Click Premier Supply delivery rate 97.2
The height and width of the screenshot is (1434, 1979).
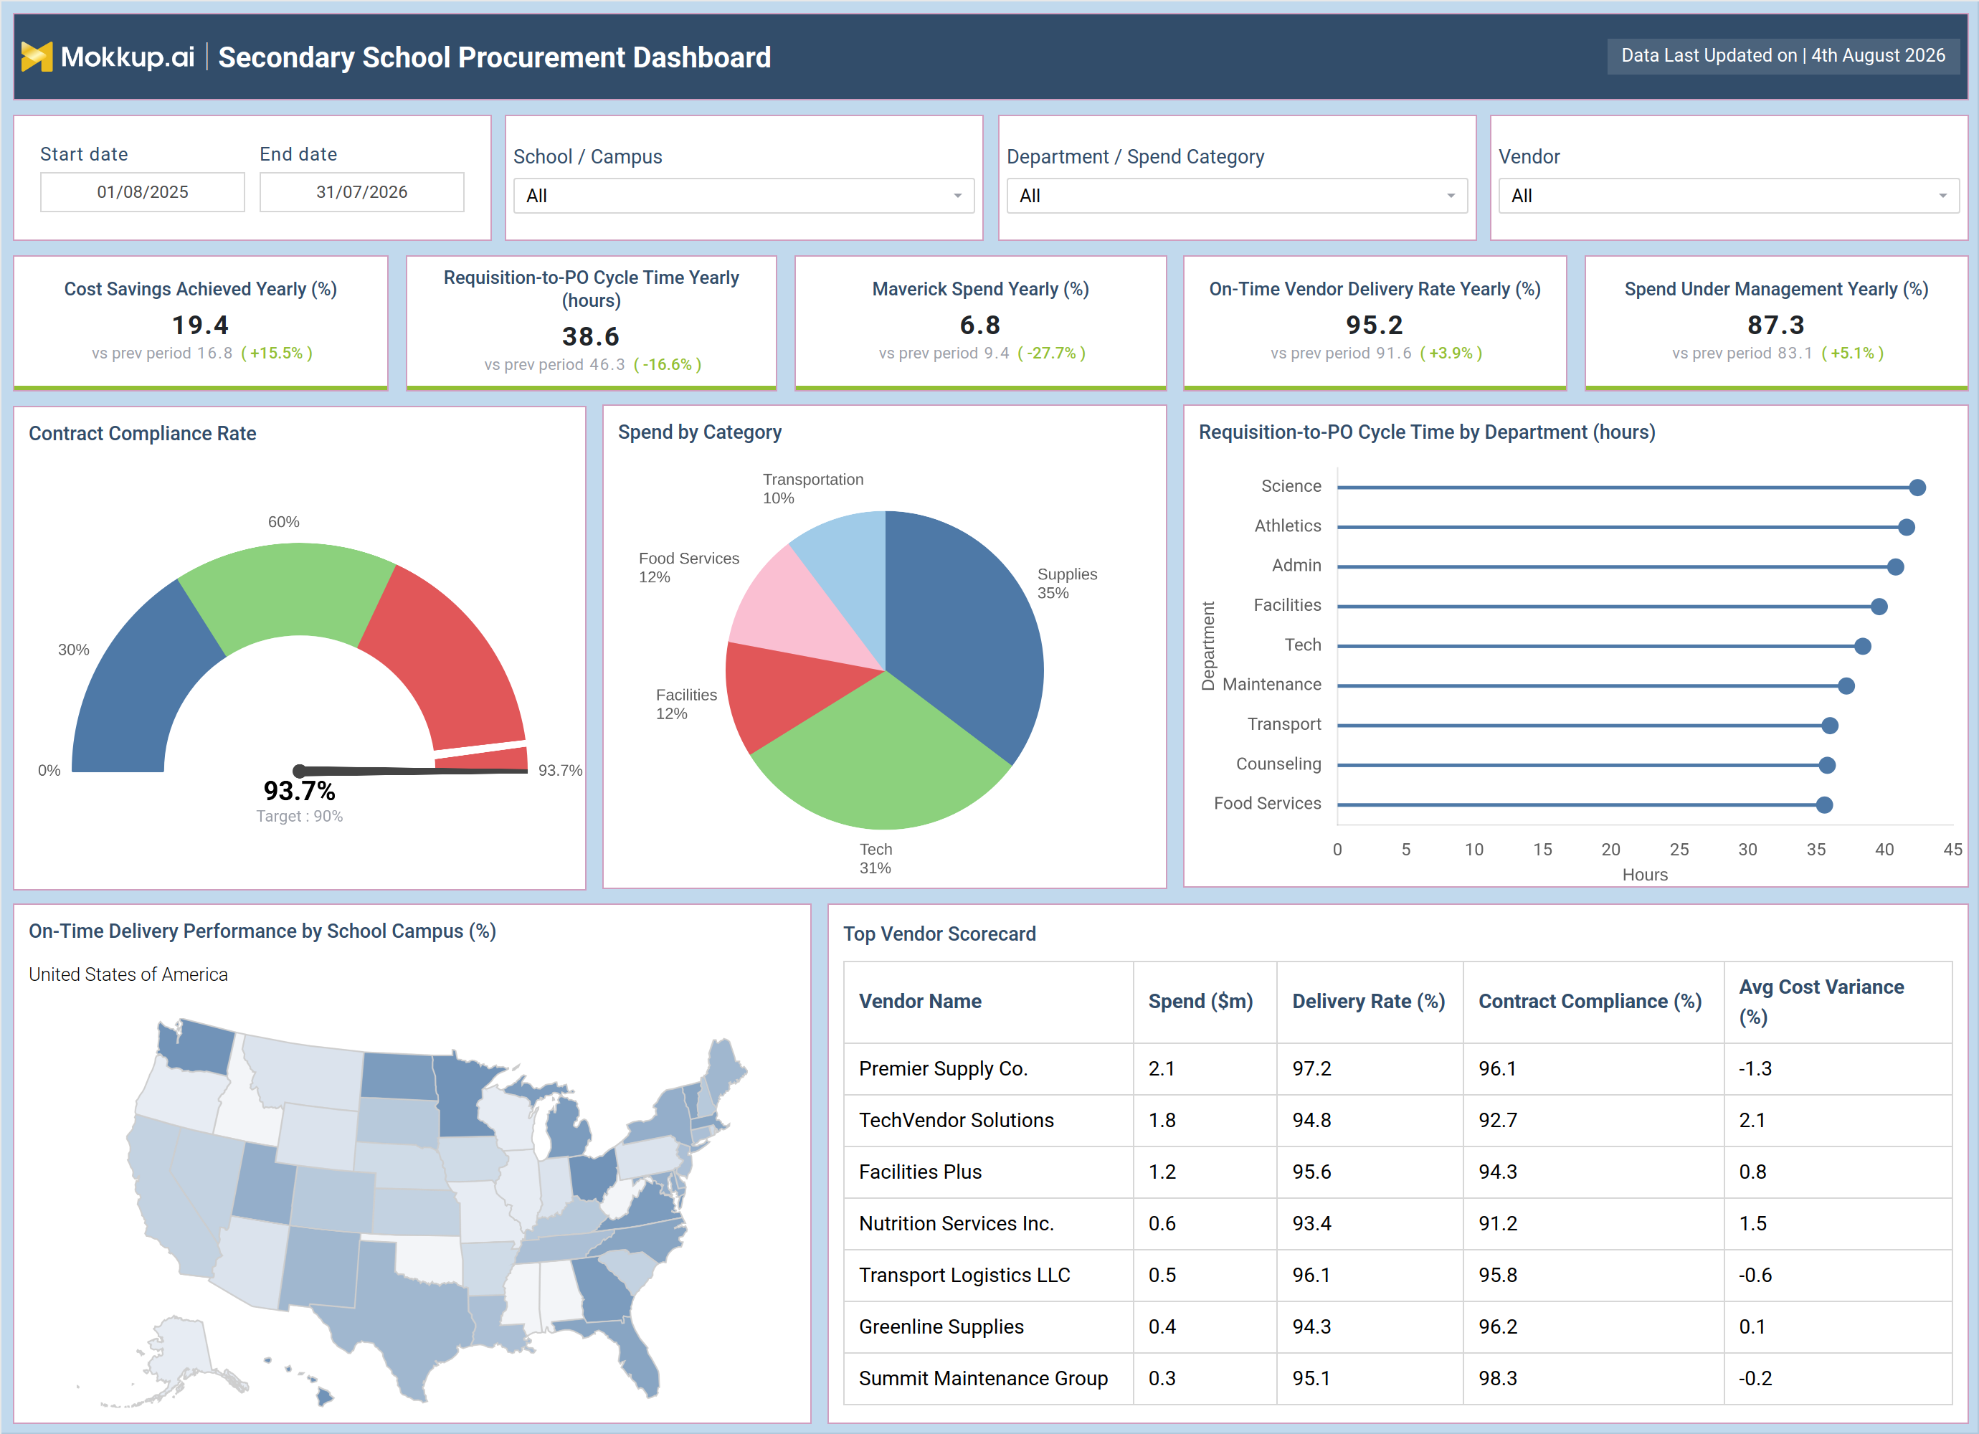click(x=1311, y=1068)
